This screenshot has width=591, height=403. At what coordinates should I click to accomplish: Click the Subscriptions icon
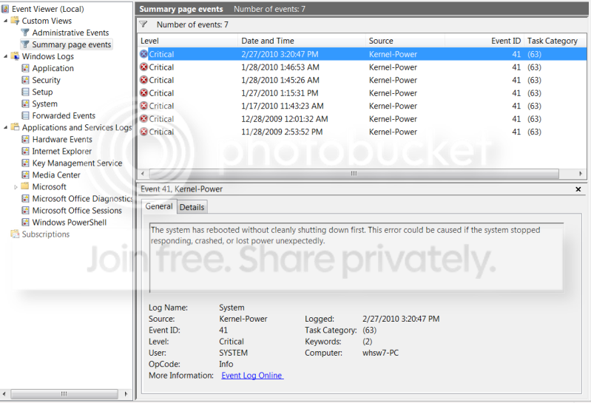[15, 234]
